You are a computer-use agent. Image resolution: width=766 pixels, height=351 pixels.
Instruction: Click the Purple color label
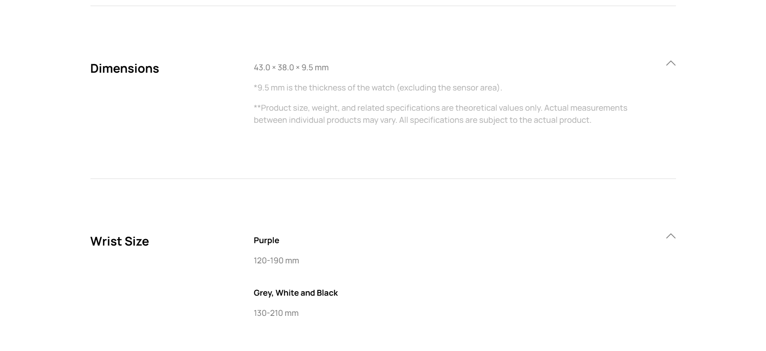(x=266, y=240)
